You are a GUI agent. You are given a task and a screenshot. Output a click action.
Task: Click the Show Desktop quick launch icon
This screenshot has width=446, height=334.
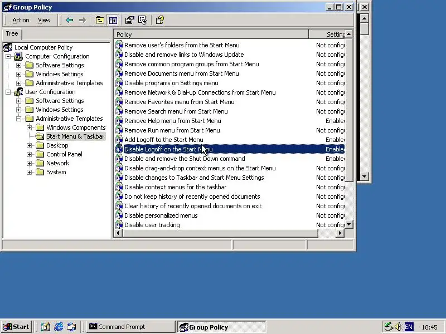[x=46, y=327]
